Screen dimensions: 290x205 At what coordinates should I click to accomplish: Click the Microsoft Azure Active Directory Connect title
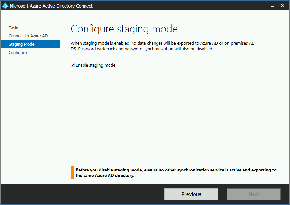[x=51, y=6]
